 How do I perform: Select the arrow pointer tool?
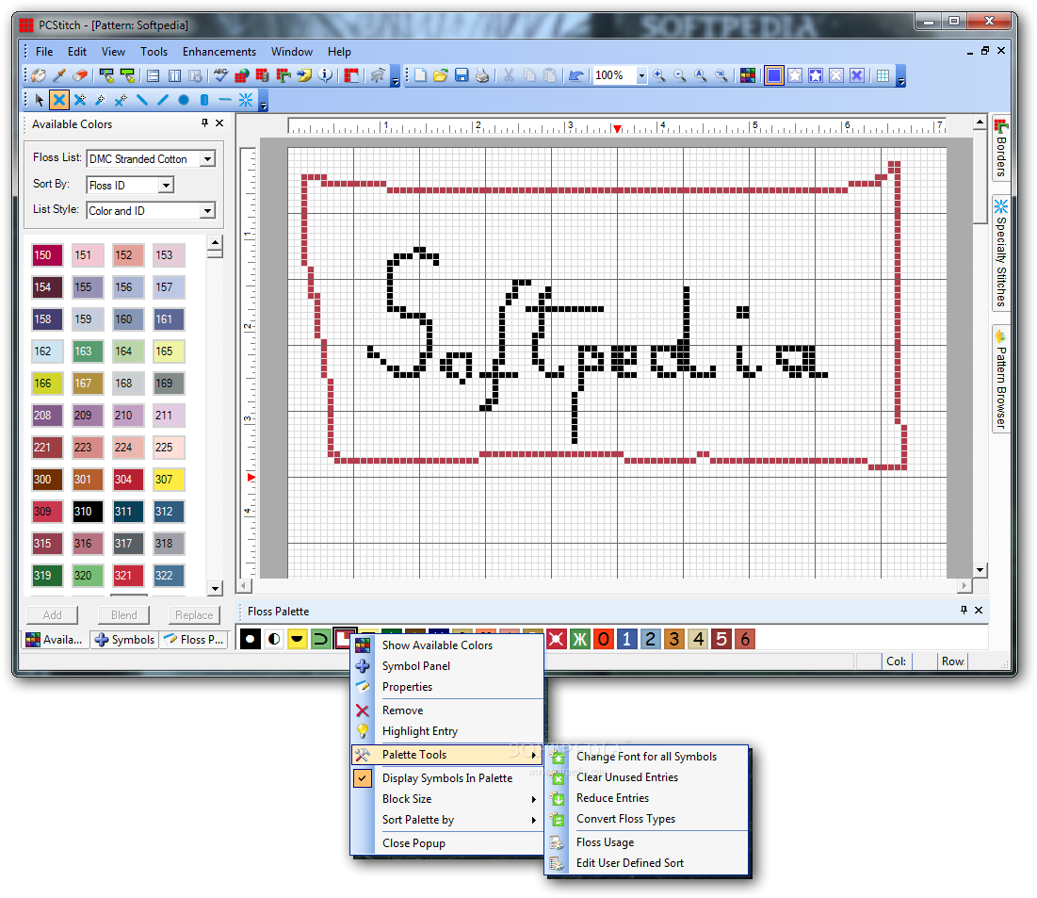pyautogui.click(x=39, y=101)
